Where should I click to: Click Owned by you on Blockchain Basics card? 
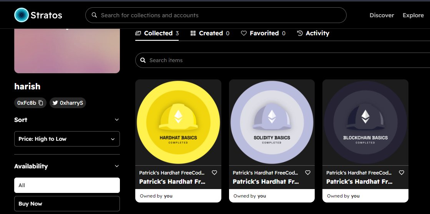tap(343, 196)
